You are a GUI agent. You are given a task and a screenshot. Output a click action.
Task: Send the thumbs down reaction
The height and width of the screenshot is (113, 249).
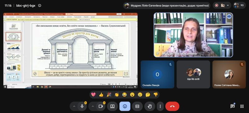[x=156, y=95]
